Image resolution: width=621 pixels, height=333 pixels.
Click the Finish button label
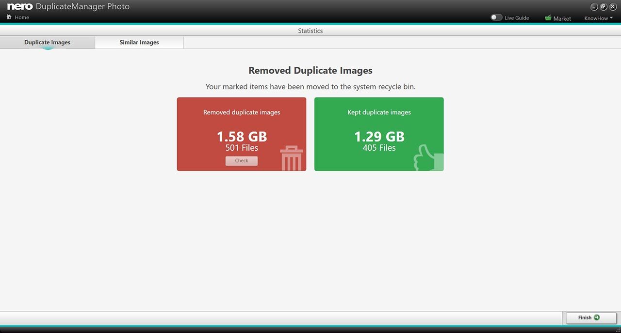tap(585, 317)
